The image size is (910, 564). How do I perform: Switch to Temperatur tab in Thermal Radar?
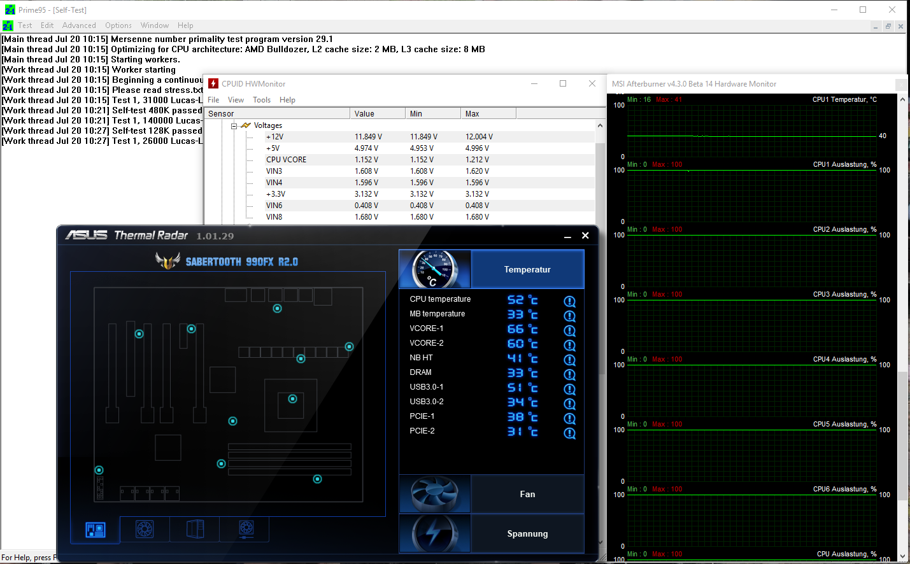[527, 269]
